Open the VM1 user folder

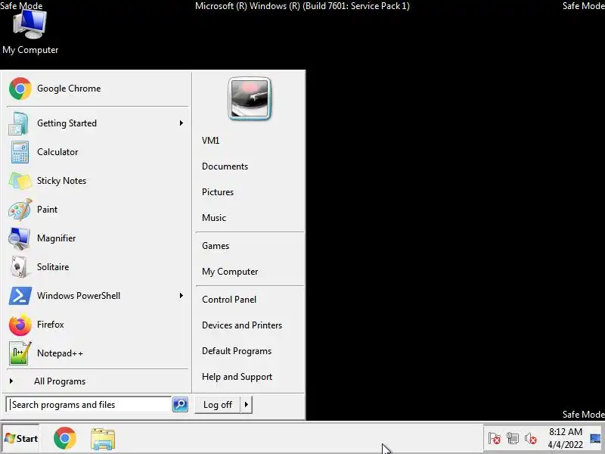(x=211, y=141)
